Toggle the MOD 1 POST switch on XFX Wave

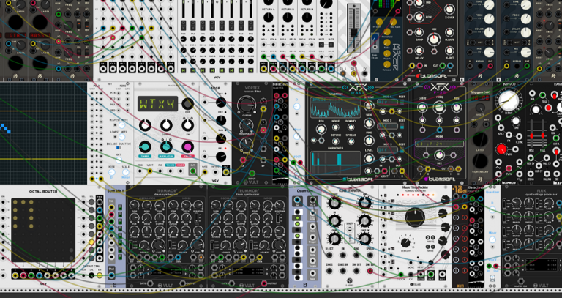[x=402, y=103]
